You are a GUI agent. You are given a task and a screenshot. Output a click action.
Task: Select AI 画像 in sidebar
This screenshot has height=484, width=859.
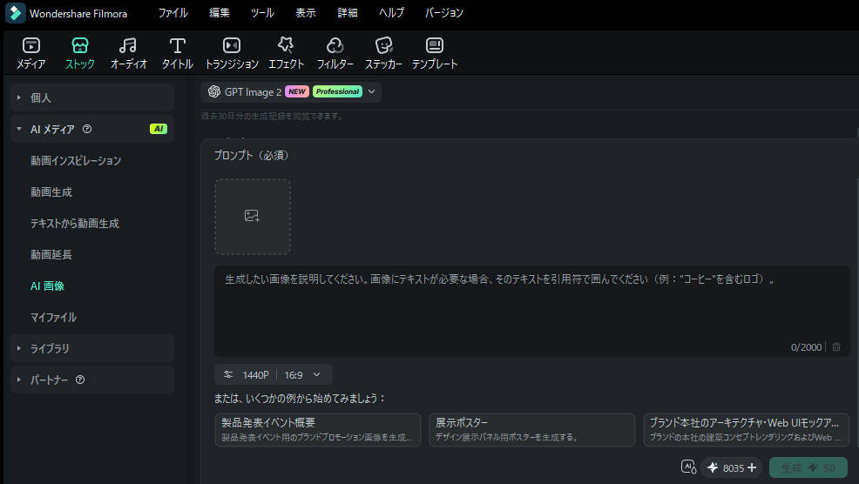tap(47, 286)
